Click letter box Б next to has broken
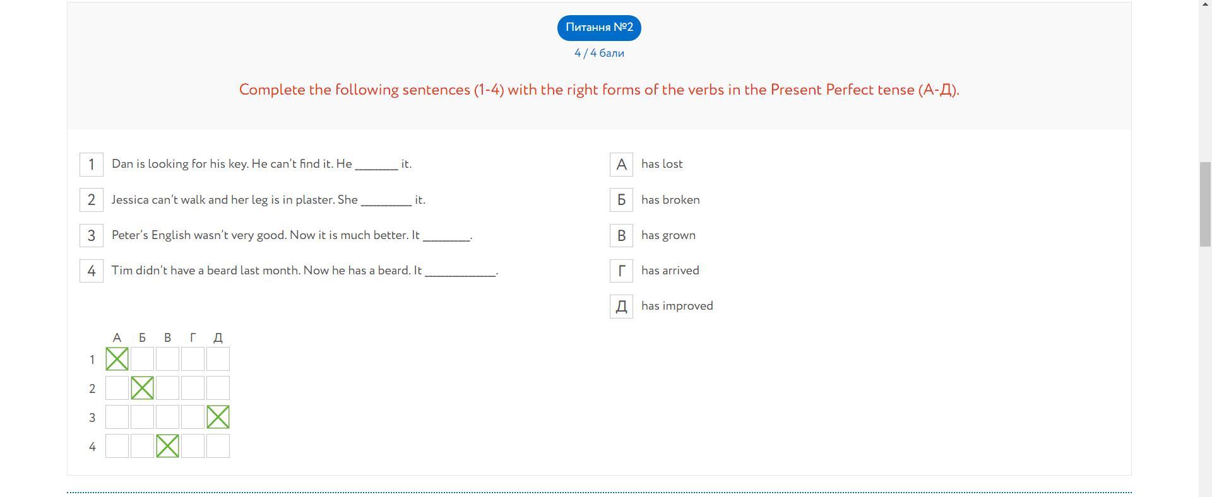 621,200
